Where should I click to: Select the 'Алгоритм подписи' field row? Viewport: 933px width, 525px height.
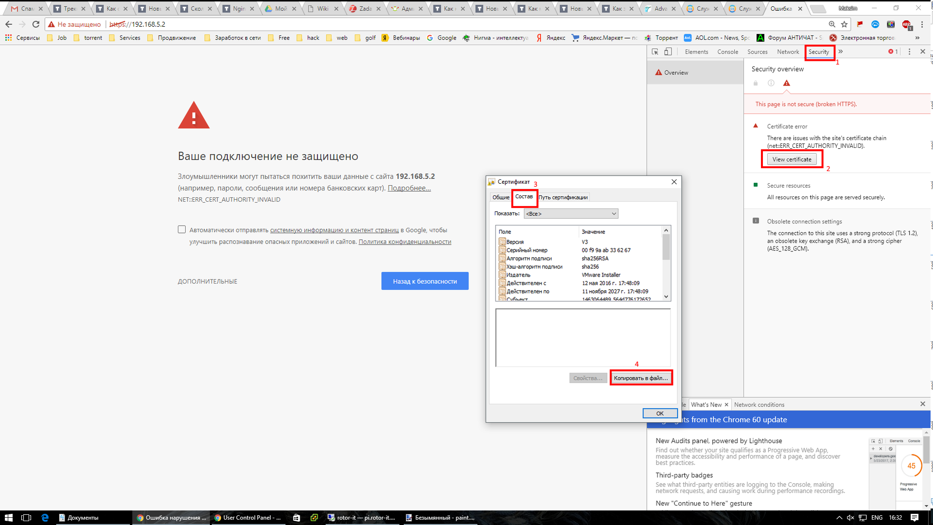579,258
